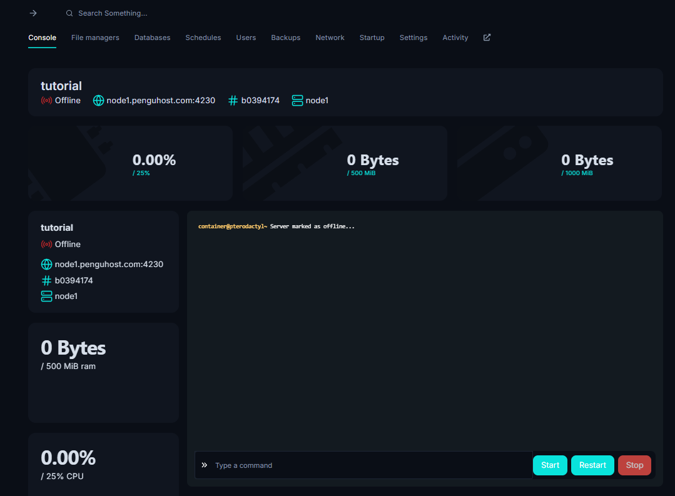
Task: Click the / 1000 MiB limit label
Action: [577, 173]
